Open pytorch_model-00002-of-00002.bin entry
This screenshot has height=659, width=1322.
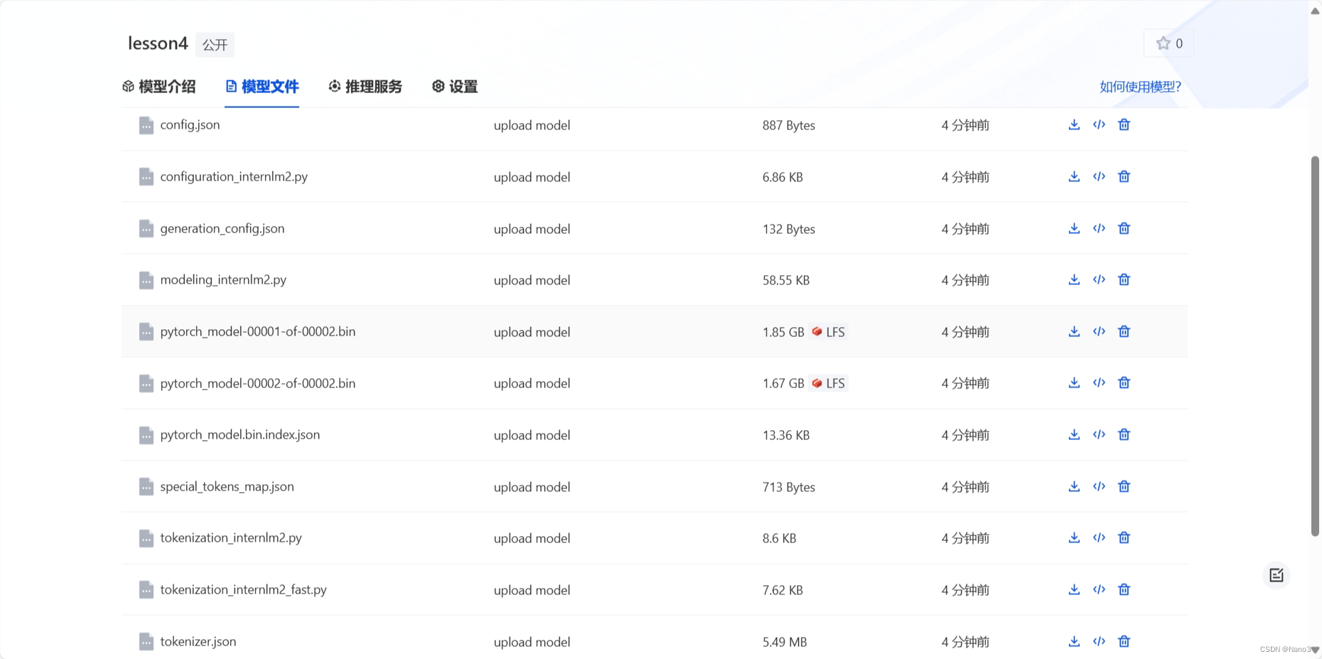(258, 383)
